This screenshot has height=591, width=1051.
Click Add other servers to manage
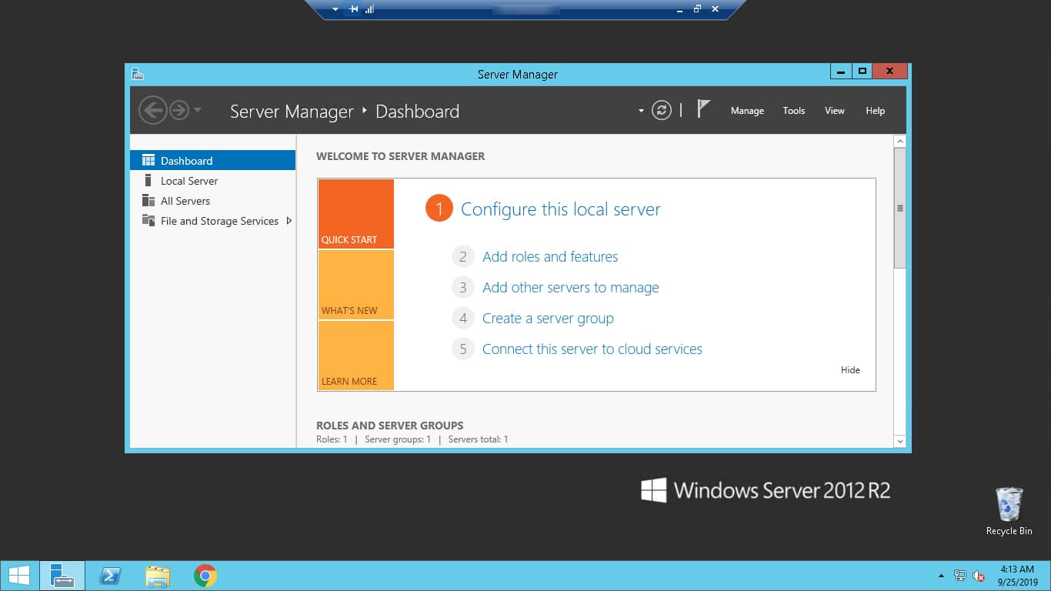[571, 288]
